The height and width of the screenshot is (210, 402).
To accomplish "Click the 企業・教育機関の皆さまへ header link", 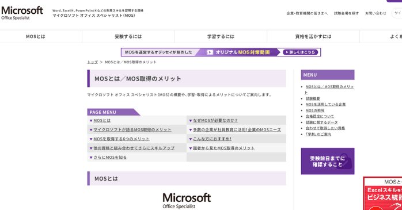I will [x=307, y=13].
